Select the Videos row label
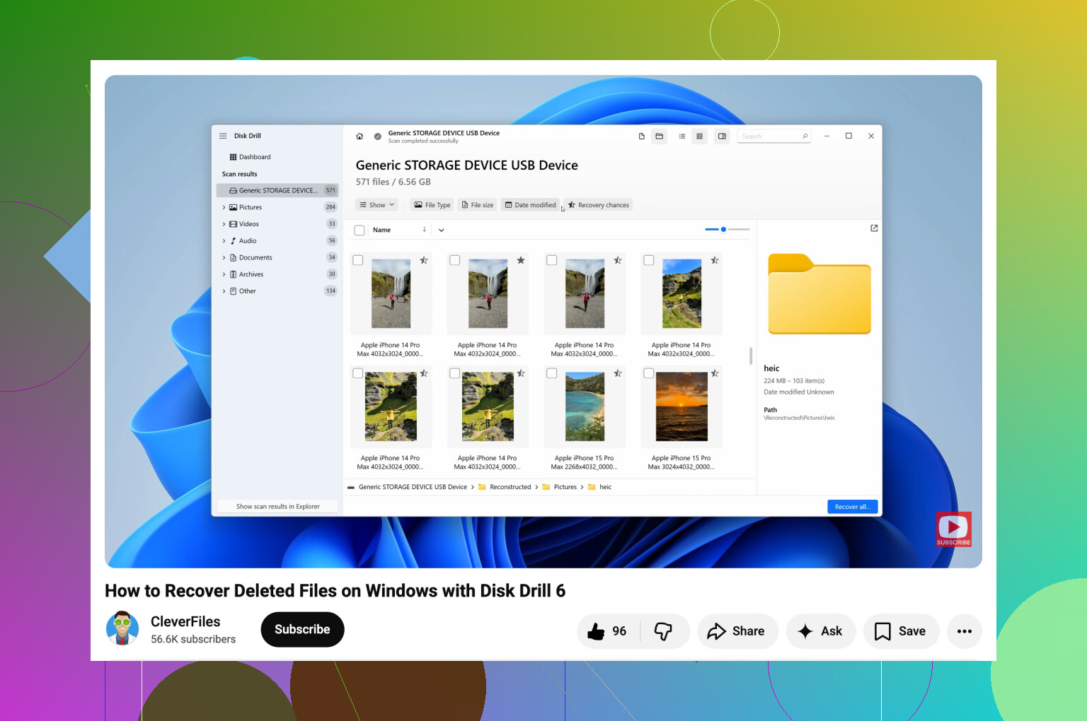 249,224
